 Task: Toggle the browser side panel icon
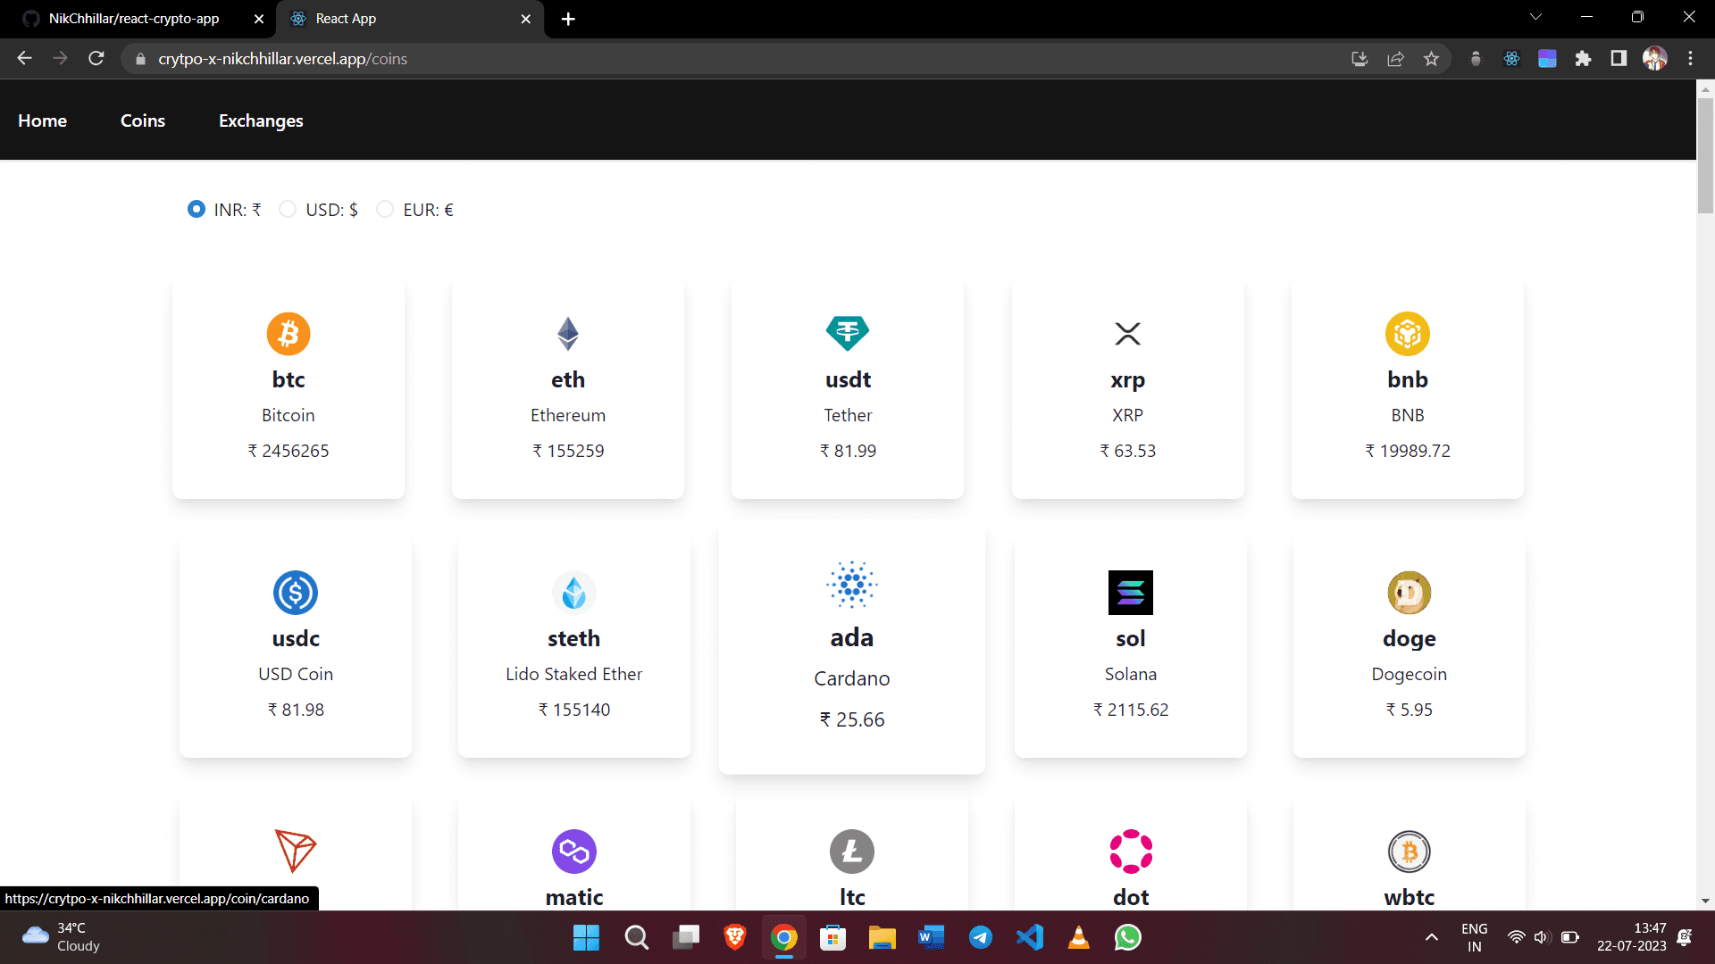coord(1619,59)
